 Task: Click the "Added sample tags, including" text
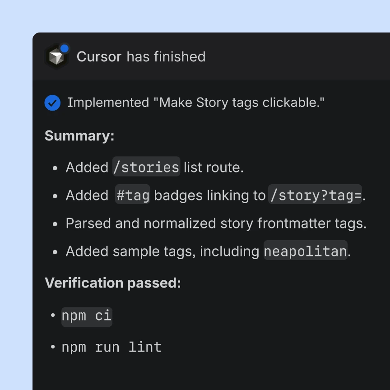click(162, 251)
